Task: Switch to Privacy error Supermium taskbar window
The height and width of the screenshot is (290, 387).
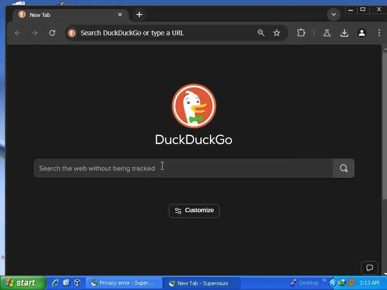Action: (x=124, y=283)
